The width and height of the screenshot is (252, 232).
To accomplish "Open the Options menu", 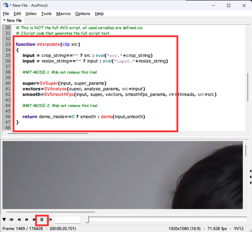I will pos(83,14).
